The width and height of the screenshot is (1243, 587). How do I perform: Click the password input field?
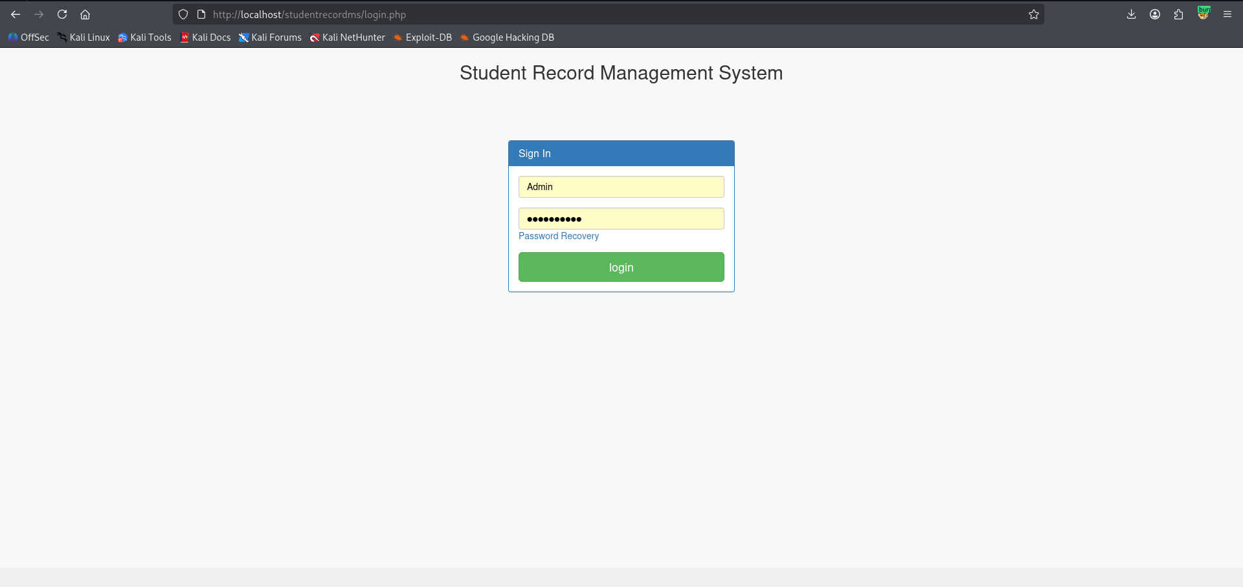click(x=621, y=219)
